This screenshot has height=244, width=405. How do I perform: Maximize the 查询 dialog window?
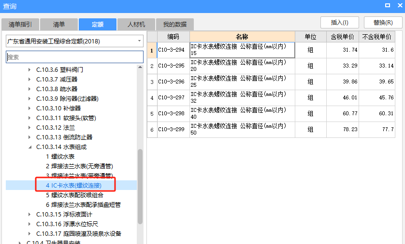(x=388, y=5)
